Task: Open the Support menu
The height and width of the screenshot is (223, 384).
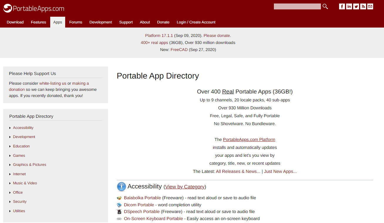Action: pyautogui.click(x=126, y=22)
